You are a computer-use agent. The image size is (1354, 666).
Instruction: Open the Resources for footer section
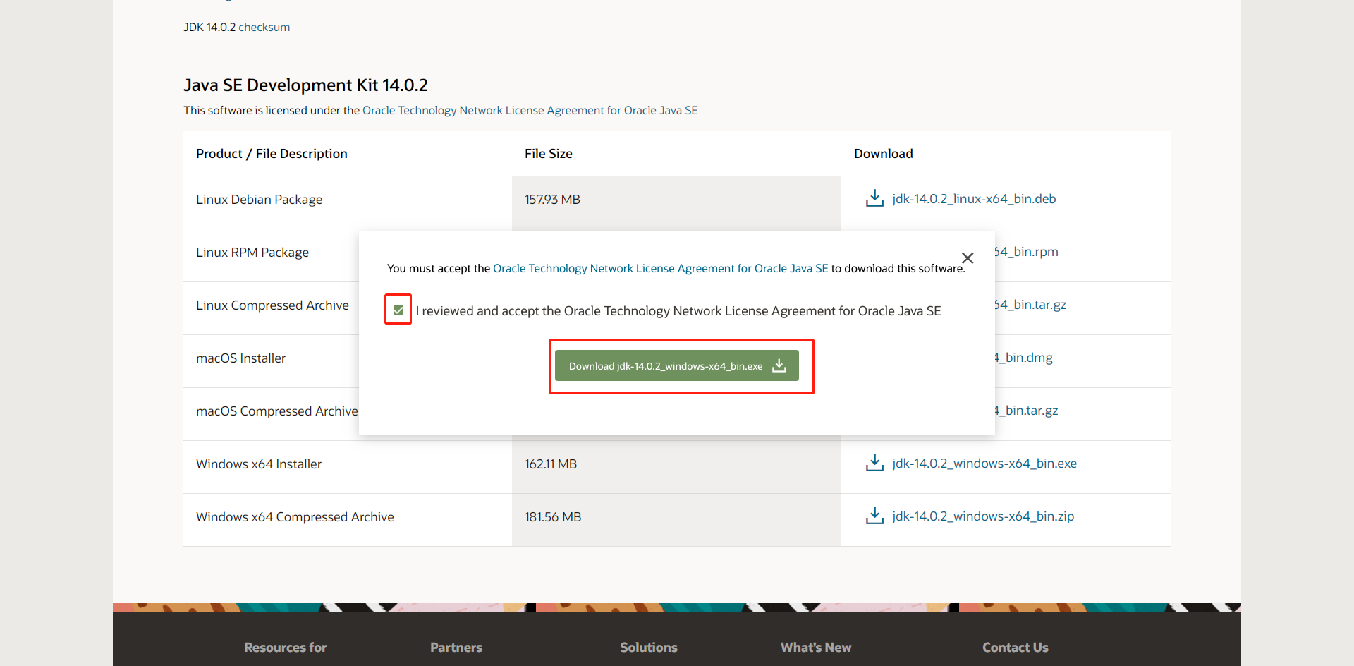tap(285, 647)
